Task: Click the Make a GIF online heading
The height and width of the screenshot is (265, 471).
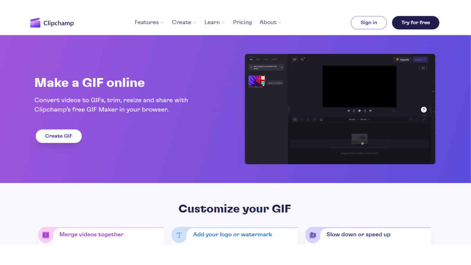Action: point(89,82)
